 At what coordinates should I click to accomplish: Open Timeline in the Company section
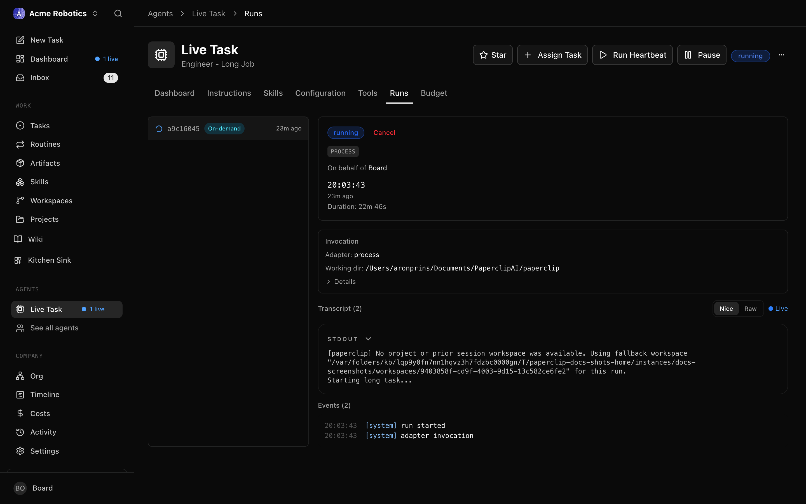[67, 395]
